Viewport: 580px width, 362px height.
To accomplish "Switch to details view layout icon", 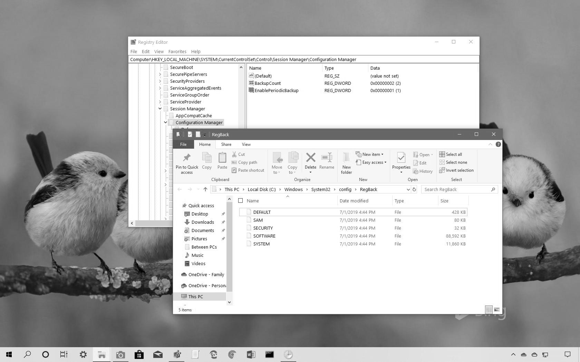I will tap(489, 310).
